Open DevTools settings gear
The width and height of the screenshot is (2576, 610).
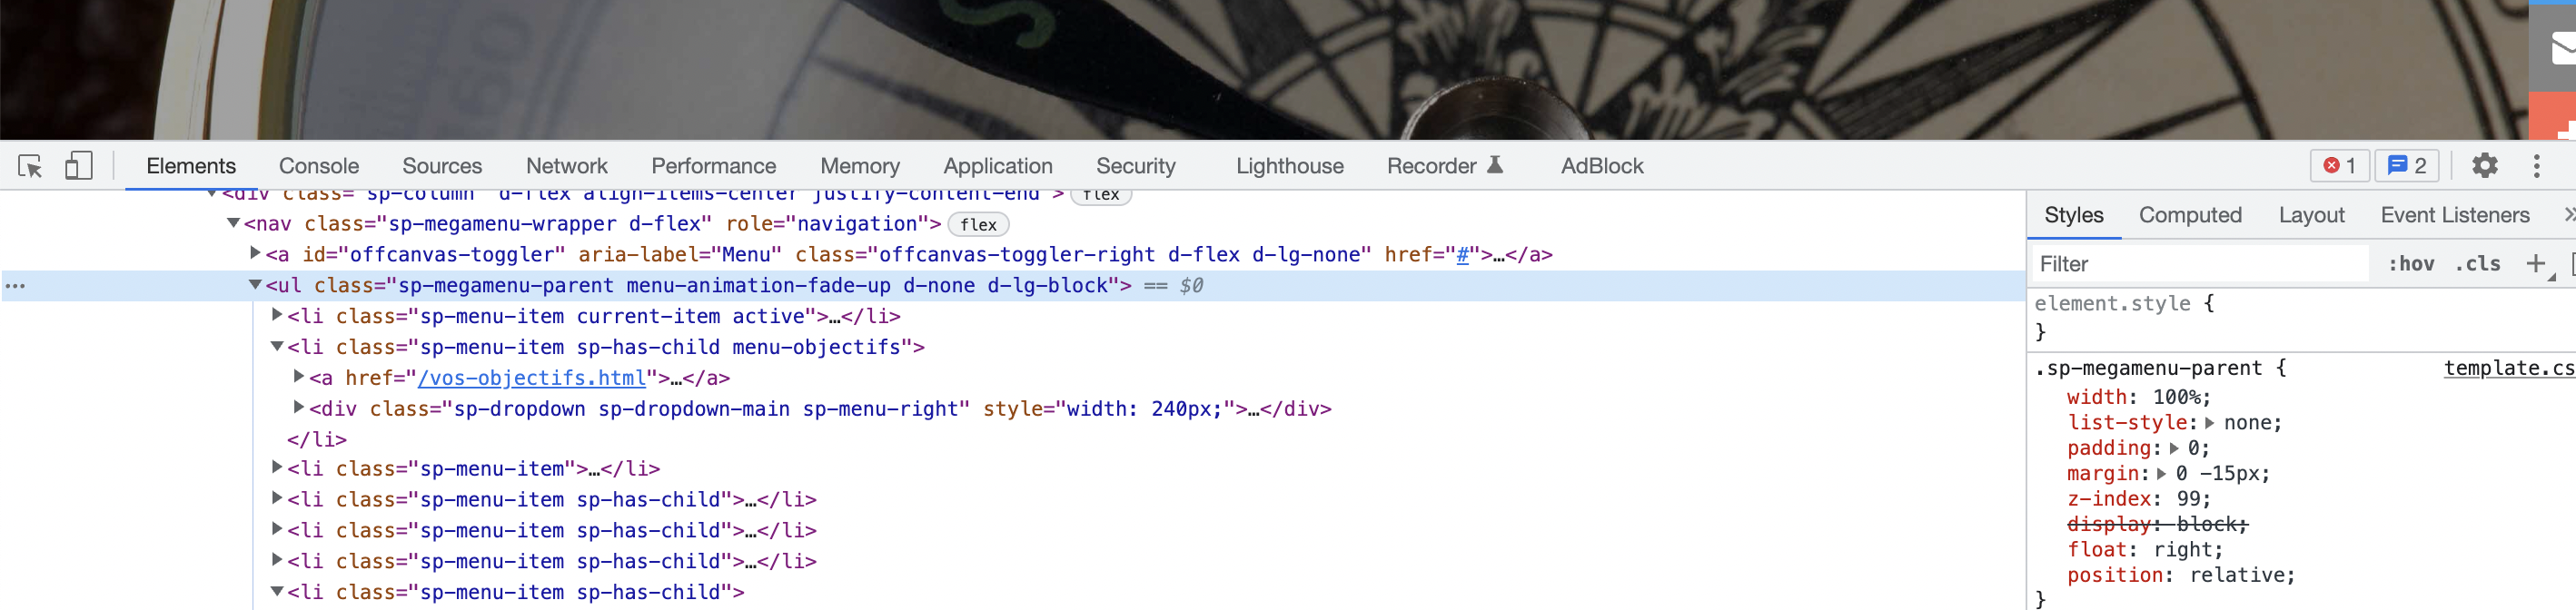(2484, 166)
